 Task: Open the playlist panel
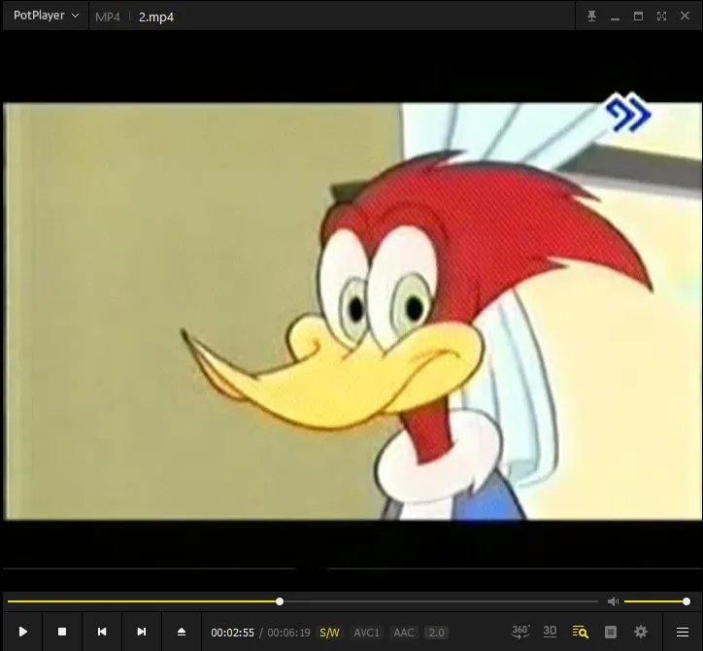(611, 632)
